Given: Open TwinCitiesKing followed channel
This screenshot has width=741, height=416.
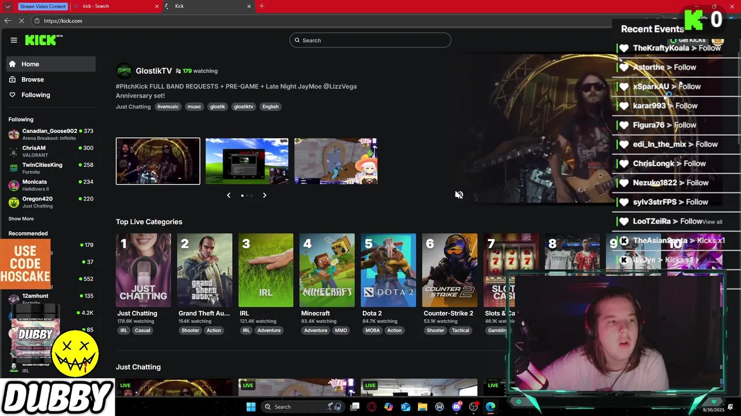Looking at the screenshot, I should (51, 168).
